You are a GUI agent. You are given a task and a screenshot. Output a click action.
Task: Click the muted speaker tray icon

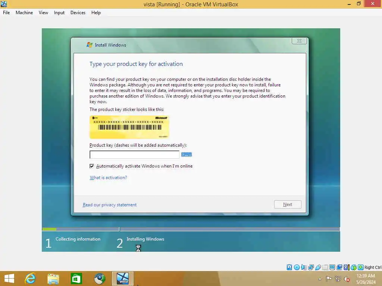pyautogui.click(x=347, y=279)
